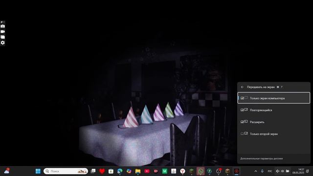This screenshot has height=176, width=313.
Task: Start recording with the overlay video camera icon
Action: (x=2, y=31)
